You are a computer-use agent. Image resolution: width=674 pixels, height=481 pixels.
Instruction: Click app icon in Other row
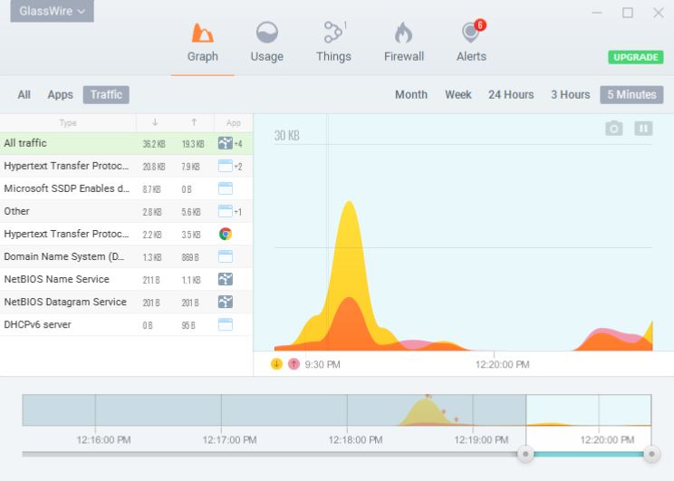tap(226, 211)
